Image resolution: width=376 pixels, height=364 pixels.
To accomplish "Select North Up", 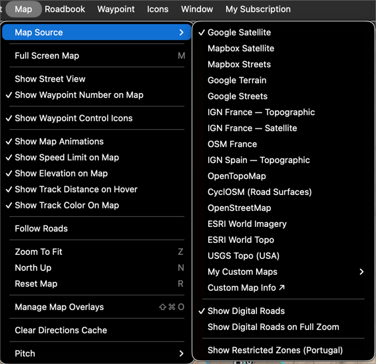I will [x=96, y=268].
